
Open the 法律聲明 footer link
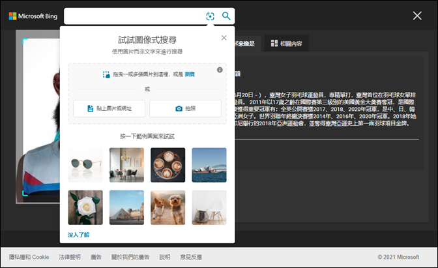coord(70,257)
